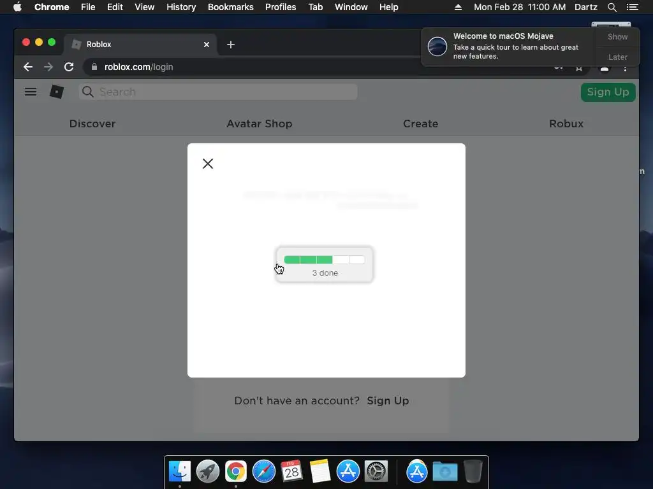Go back with the browser back arrow
This screenshot has width=653, height=489.
(28, 67)
